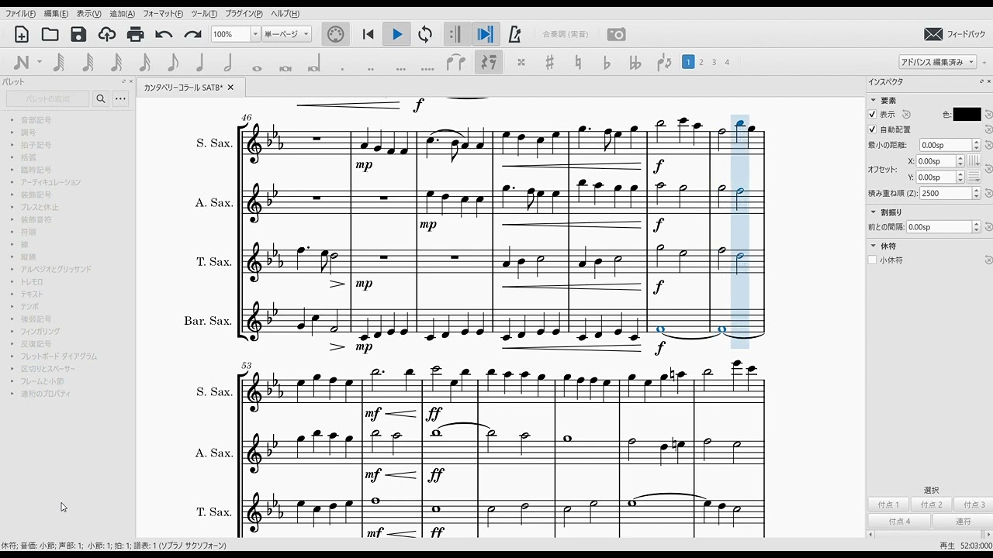
Task: Flip stem direction with the note toolbar icon
Action: tap(664, 63)
